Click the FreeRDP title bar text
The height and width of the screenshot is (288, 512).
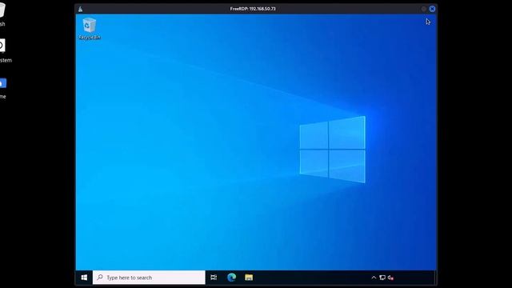pos(253,9)
